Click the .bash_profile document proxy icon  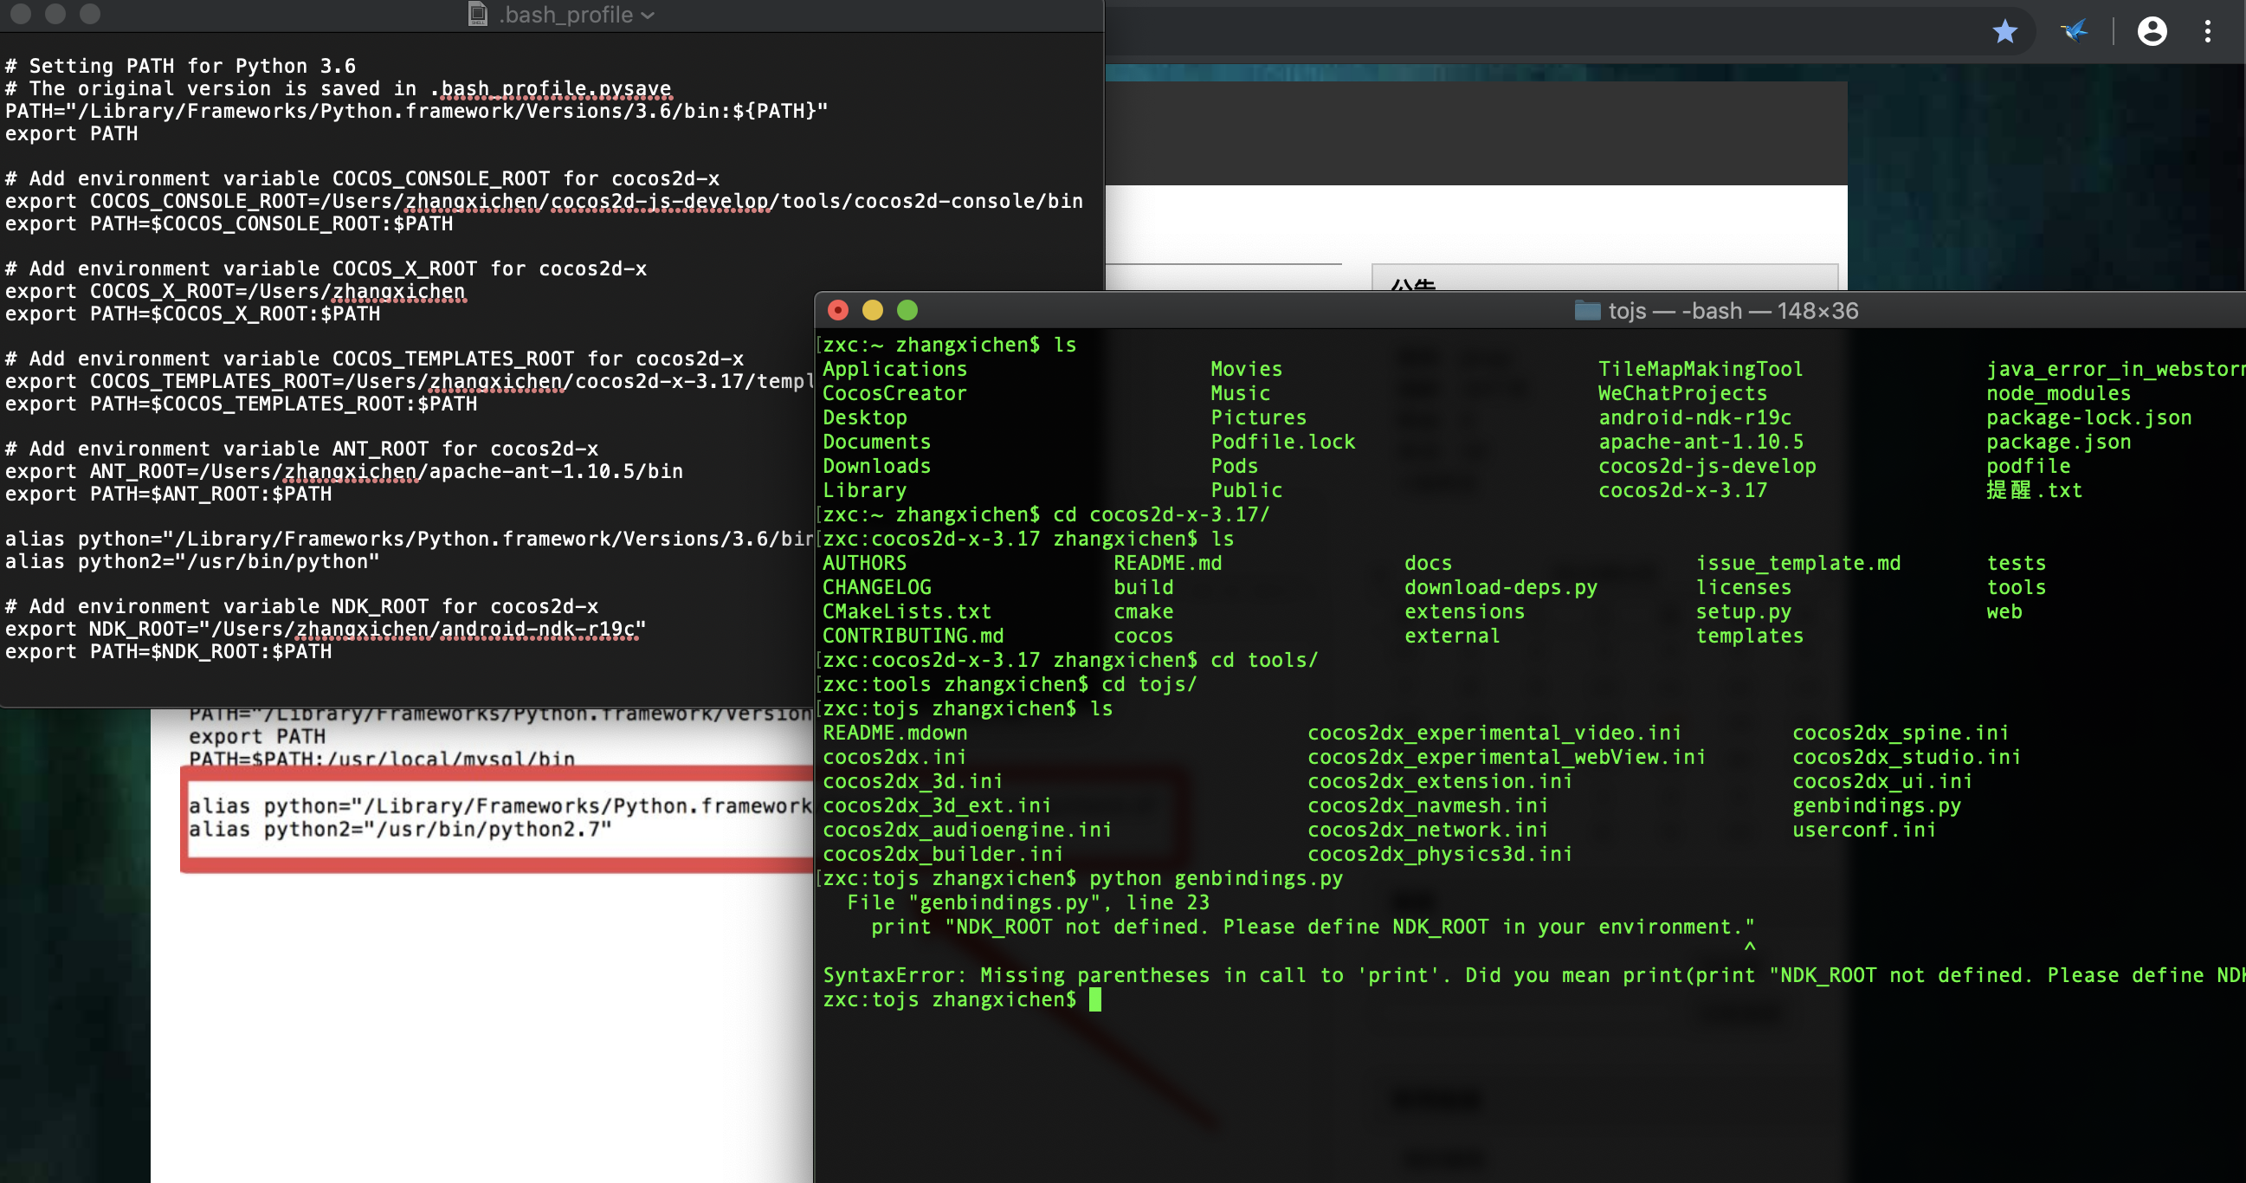478,14
